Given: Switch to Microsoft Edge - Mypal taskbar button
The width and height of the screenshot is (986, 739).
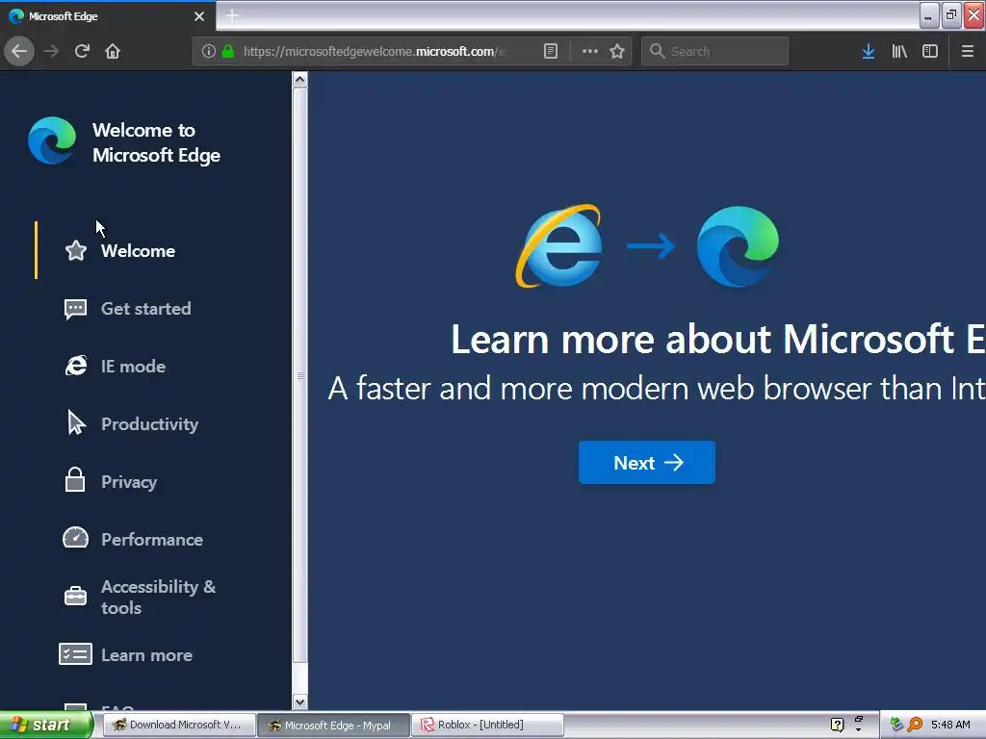Looking at the screenshot, I should [333, 726].
